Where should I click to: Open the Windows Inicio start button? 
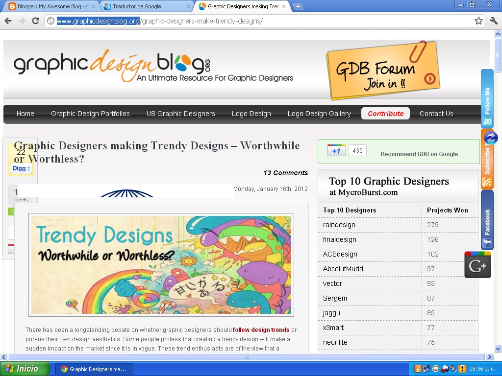[25, 369]
